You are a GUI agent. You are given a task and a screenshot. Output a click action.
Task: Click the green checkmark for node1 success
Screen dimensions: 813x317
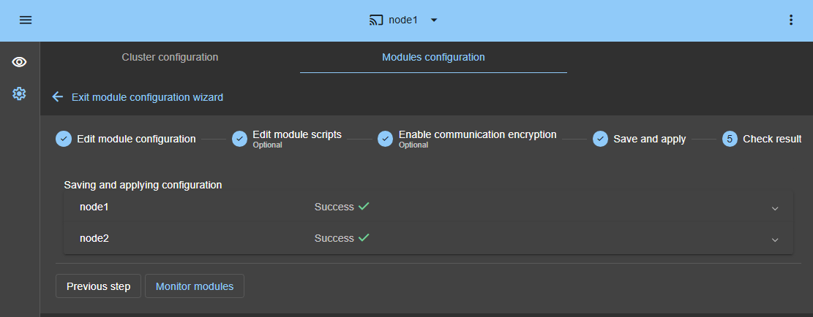364,207
